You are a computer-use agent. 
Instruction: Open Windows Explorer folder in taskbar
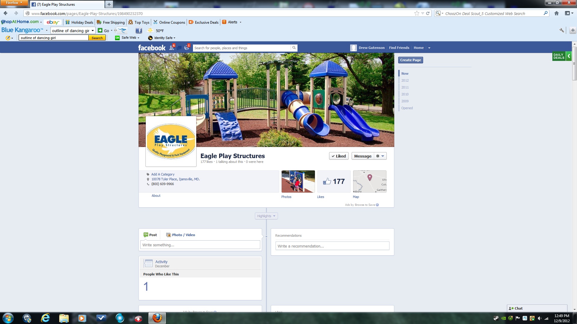(x=64, y=318)
